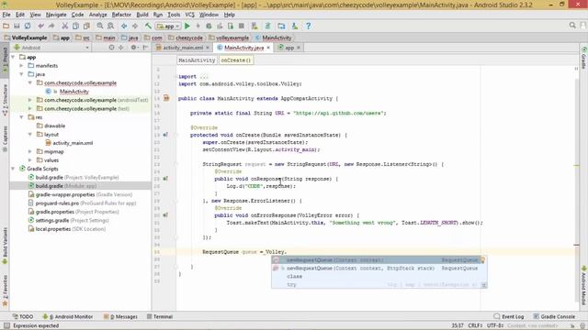This screenshot has height=330, width=588.
Task: Click the Structure side panel tab
Action: coord(5,100)
